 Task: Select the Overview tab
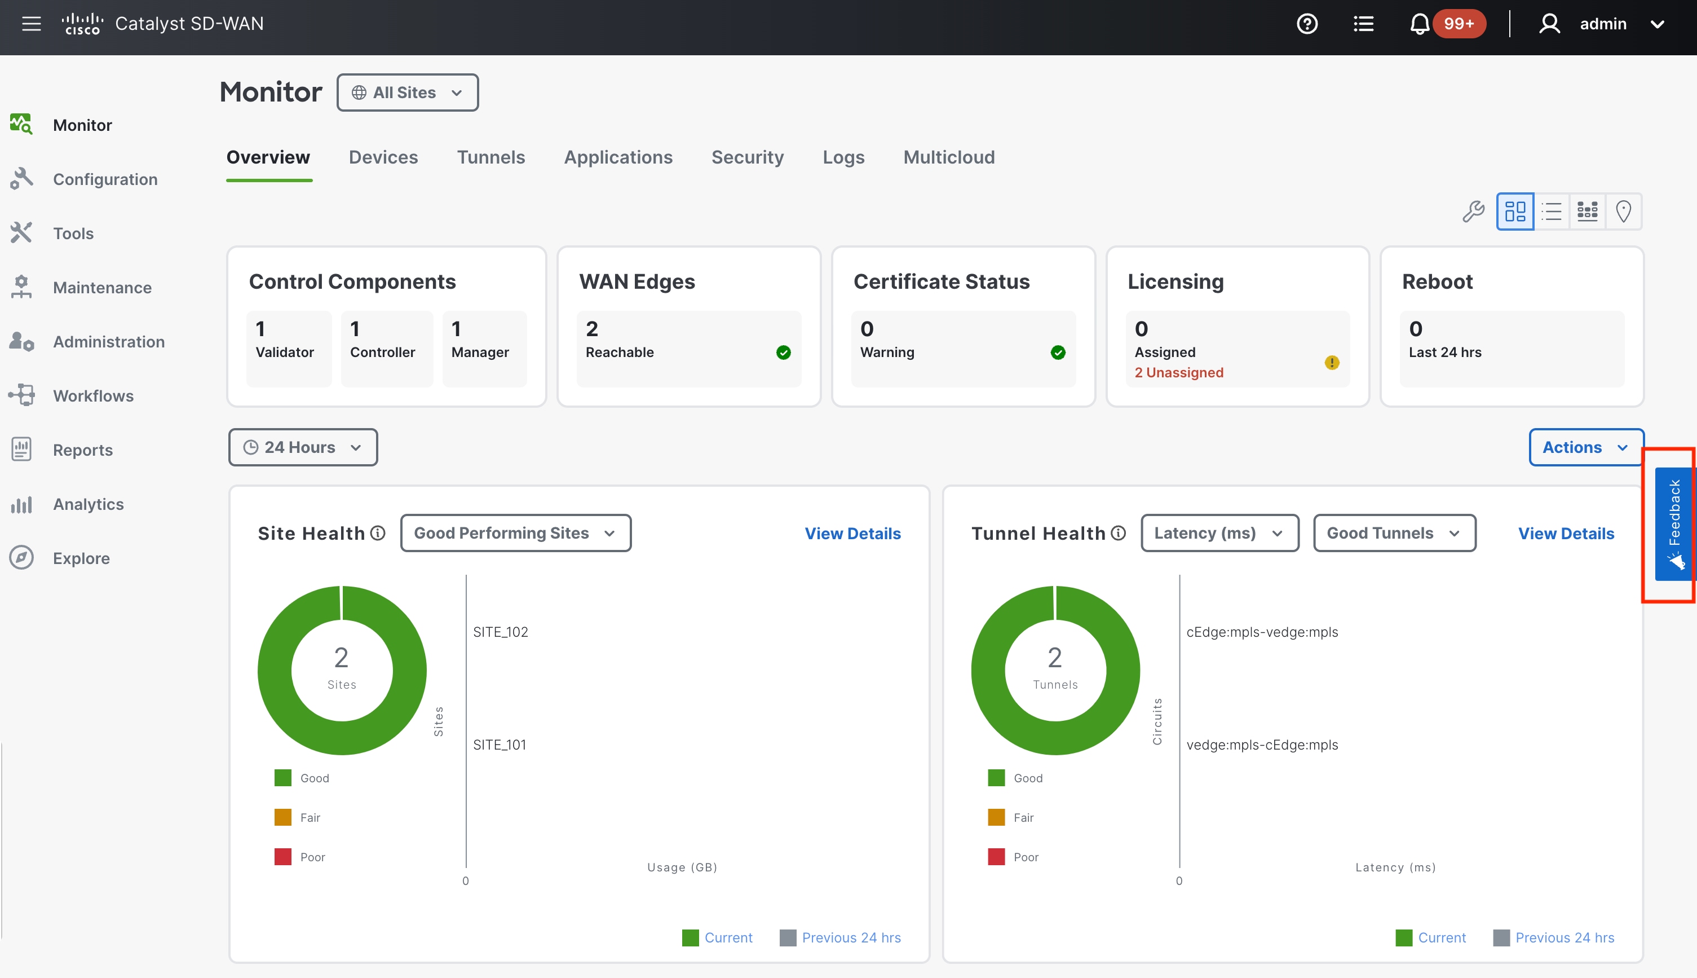coord(268,157)
